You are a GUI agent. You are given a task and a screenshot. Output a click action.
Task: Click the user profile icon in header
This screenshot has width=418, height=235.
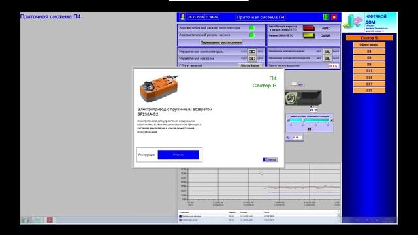pos(183,17)
